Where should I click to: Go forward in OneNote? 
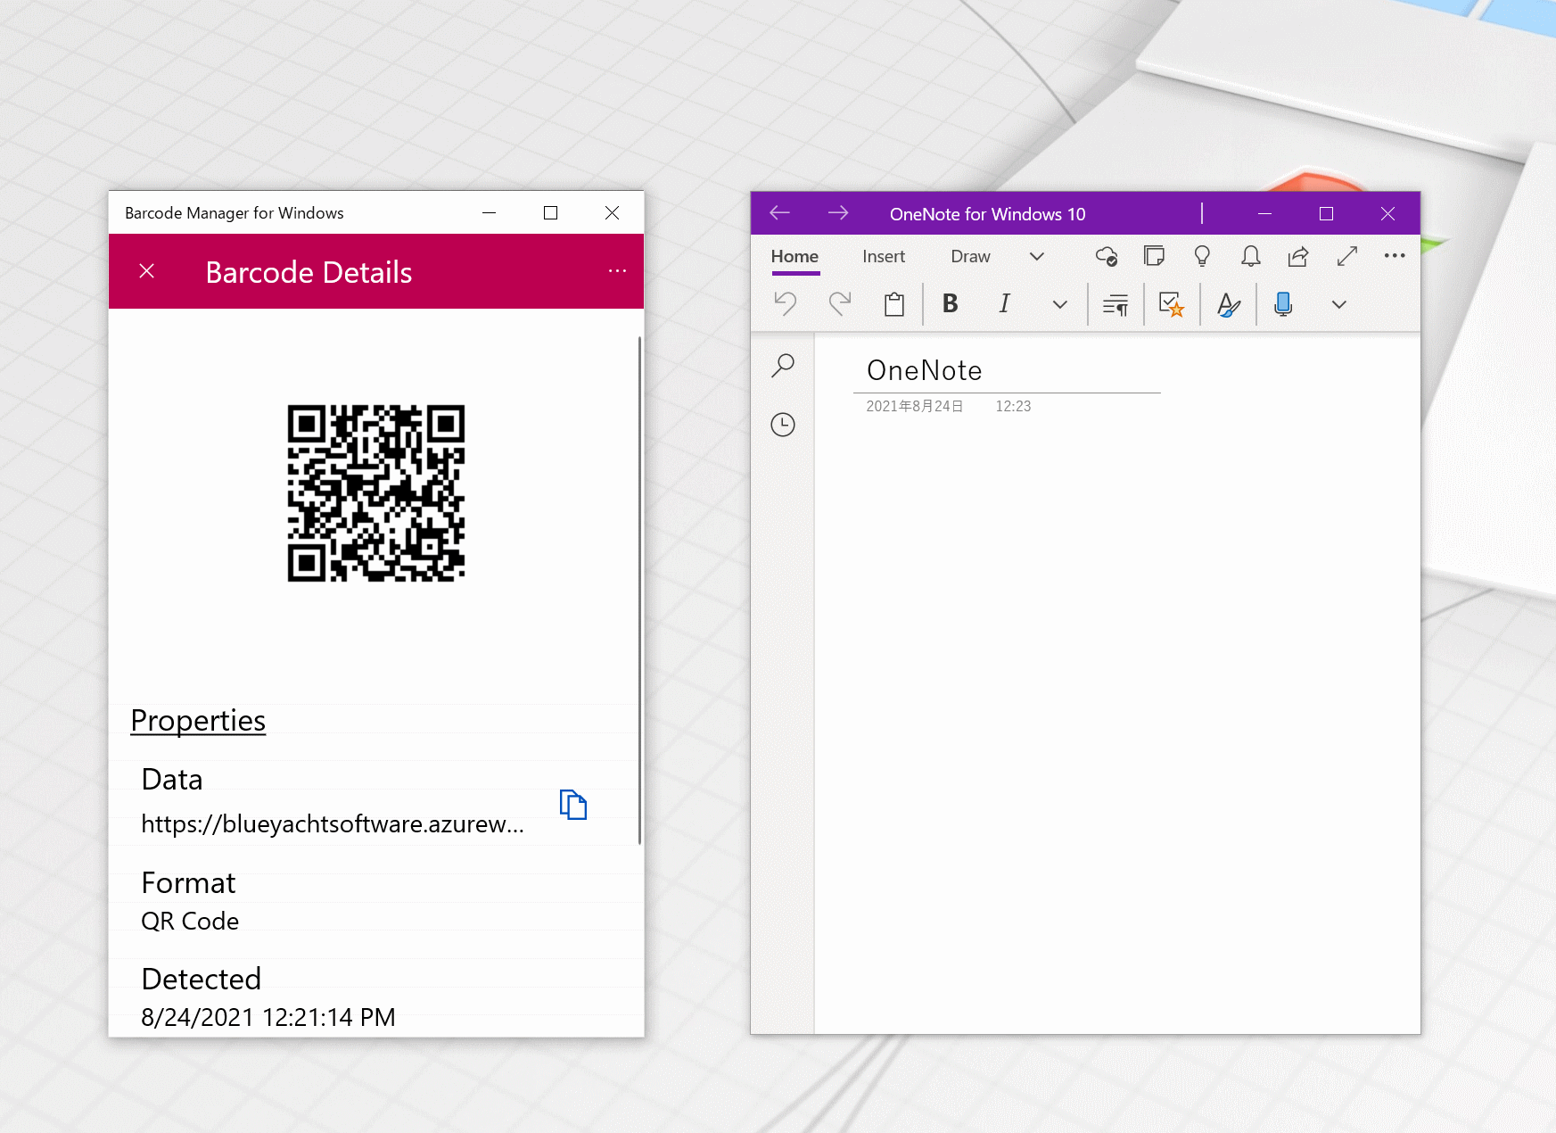coord(838,213)
